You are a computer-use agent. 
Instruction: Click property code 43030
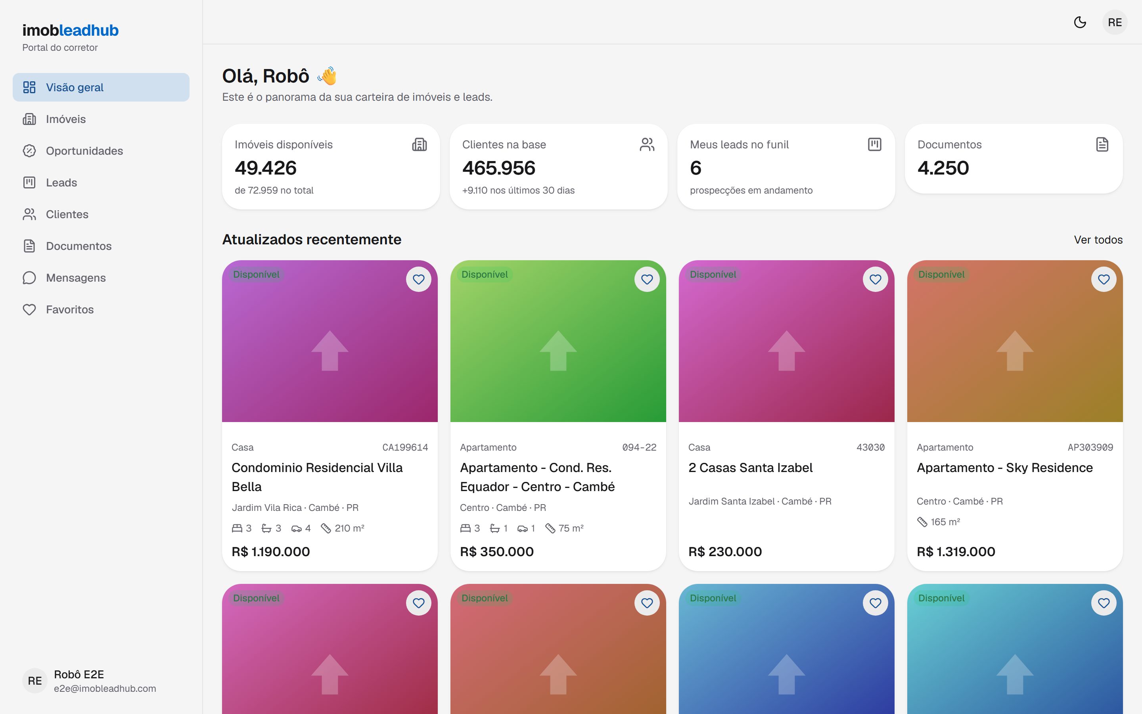[871, 447]
